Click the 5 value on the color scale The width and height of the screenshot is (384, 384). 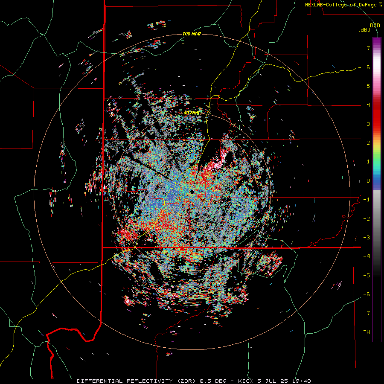point(368,86)
